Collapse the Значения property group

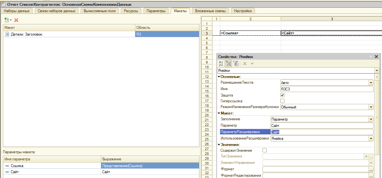coord(219,145)
